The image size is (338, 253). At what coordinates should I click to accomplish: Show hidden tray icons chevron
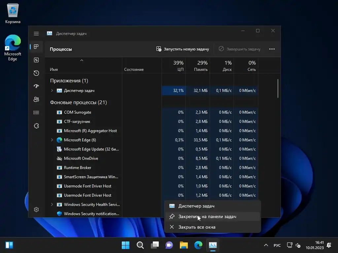[x=266, y=245]
